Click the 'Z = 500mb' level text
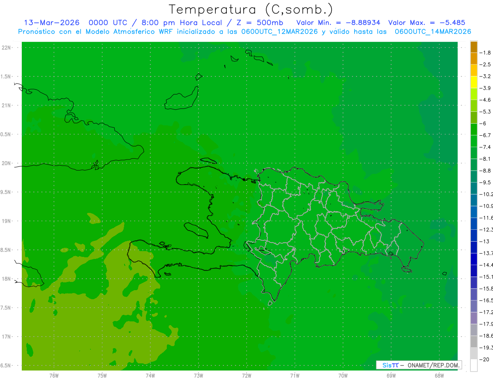Image resolution: width=493 pixels, height=381 pixels. click(260, 23)
